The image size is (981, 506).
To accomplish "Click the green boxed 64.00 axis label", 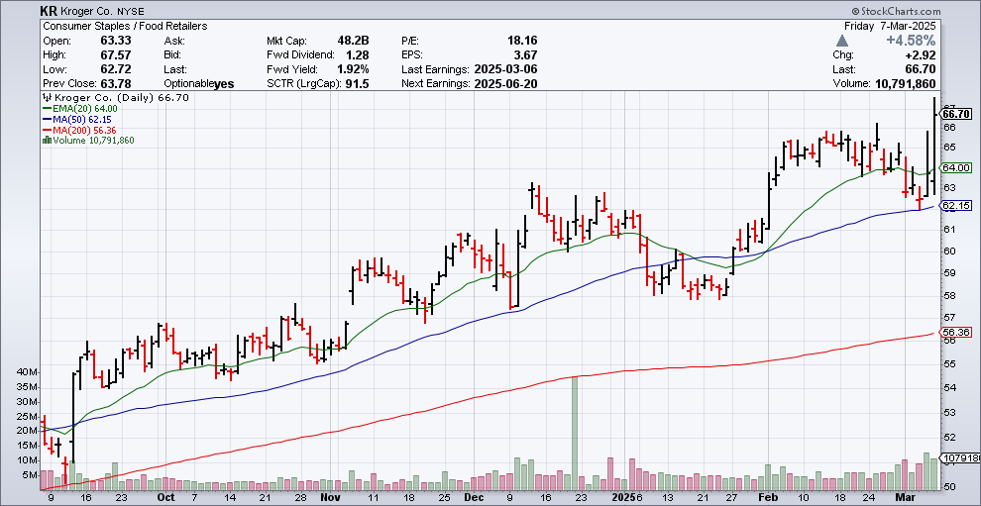I will 956,167.
